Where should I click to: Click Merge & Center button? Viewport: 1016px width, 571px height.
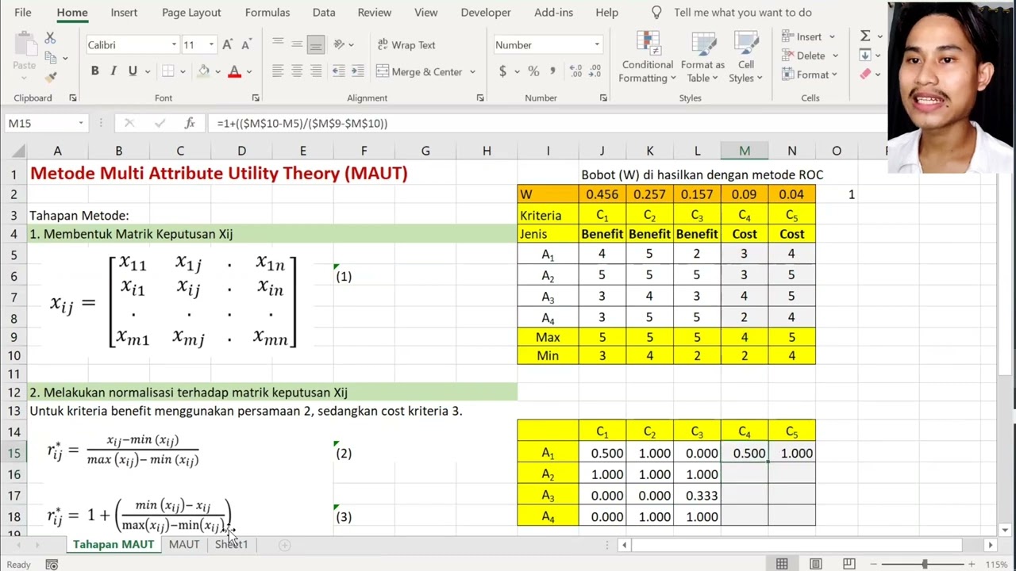[x=419, y=71]
